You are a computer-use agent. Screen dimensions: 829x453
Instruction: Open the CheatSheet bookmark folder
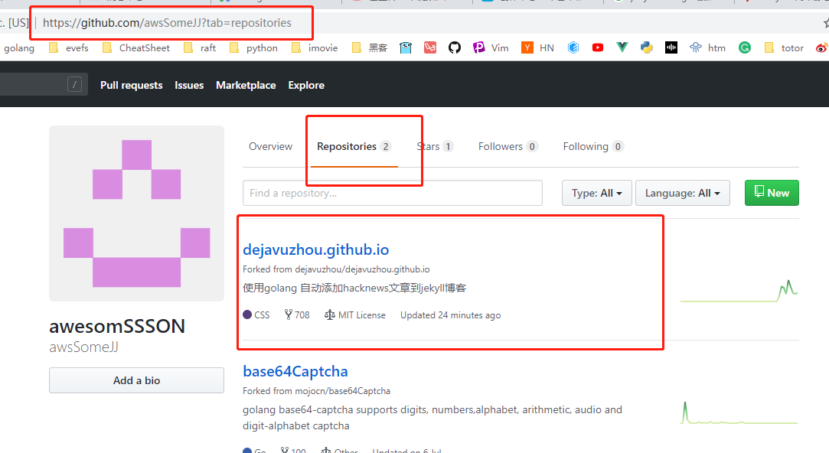coord(136,48)
